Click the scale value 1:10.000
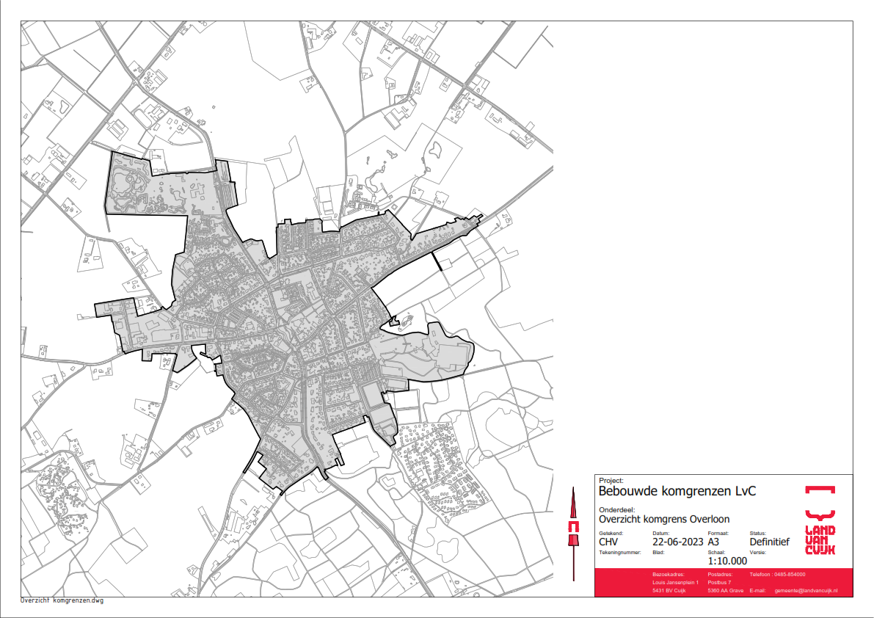This screenshot has width=874, height=618. pyautogui.click(x=727, y=560)
